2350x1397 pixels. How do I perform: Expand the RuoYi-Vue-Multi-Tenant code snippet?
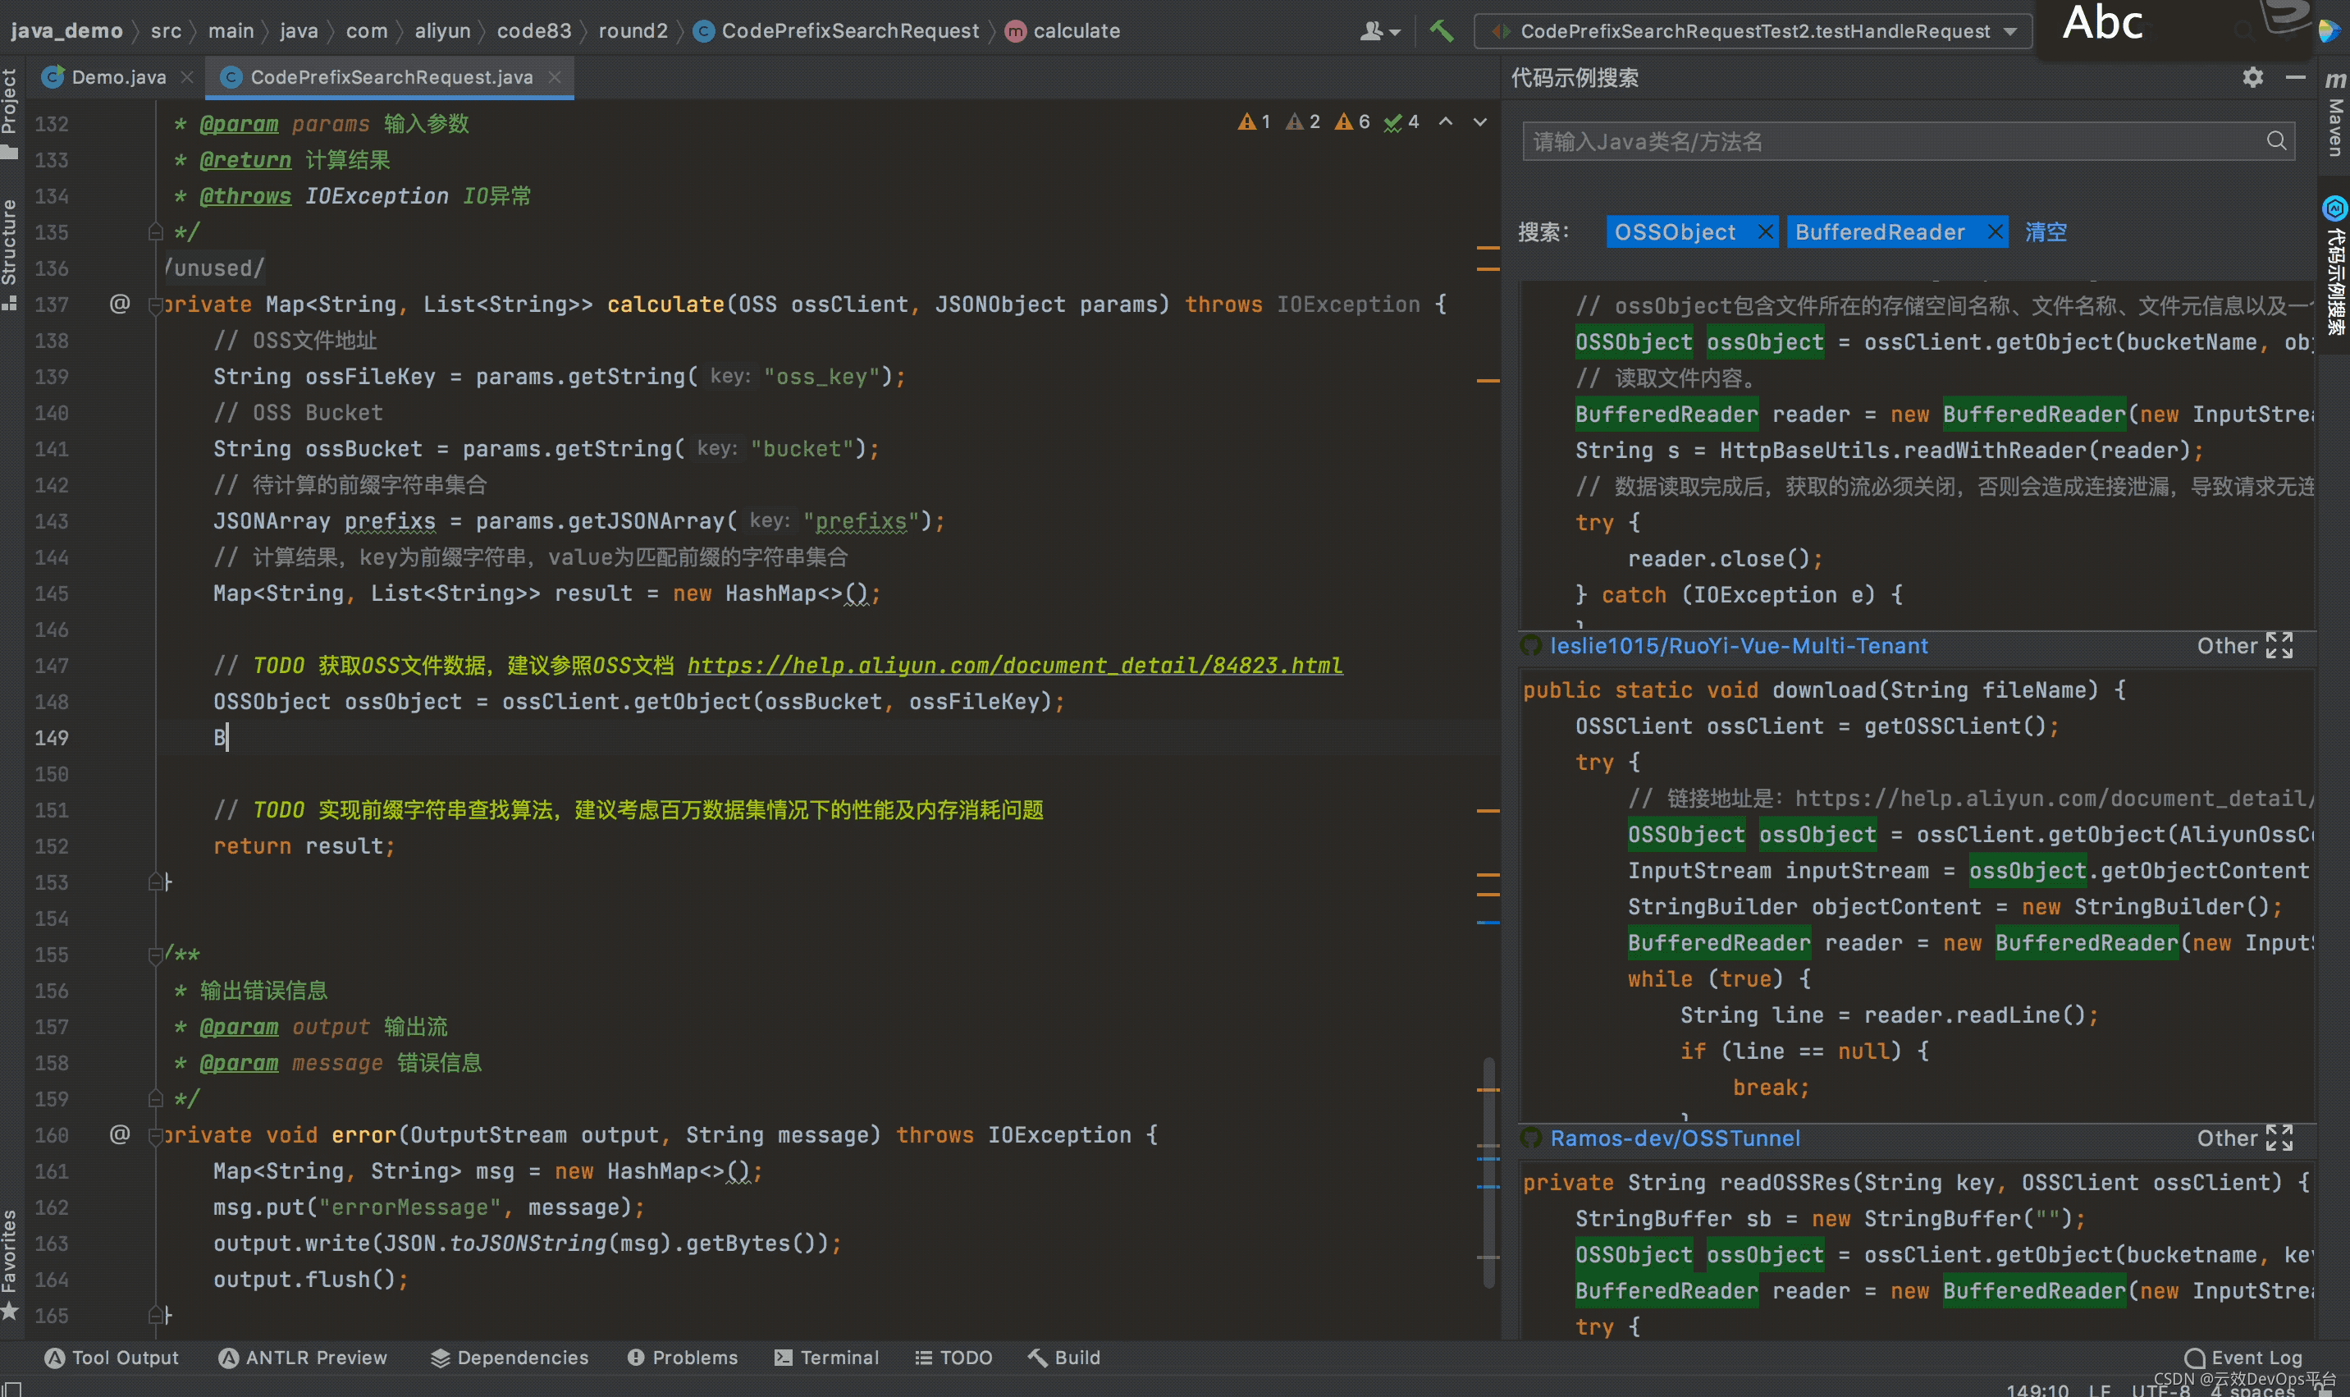pyautogui.click(x=2279, y=646)
